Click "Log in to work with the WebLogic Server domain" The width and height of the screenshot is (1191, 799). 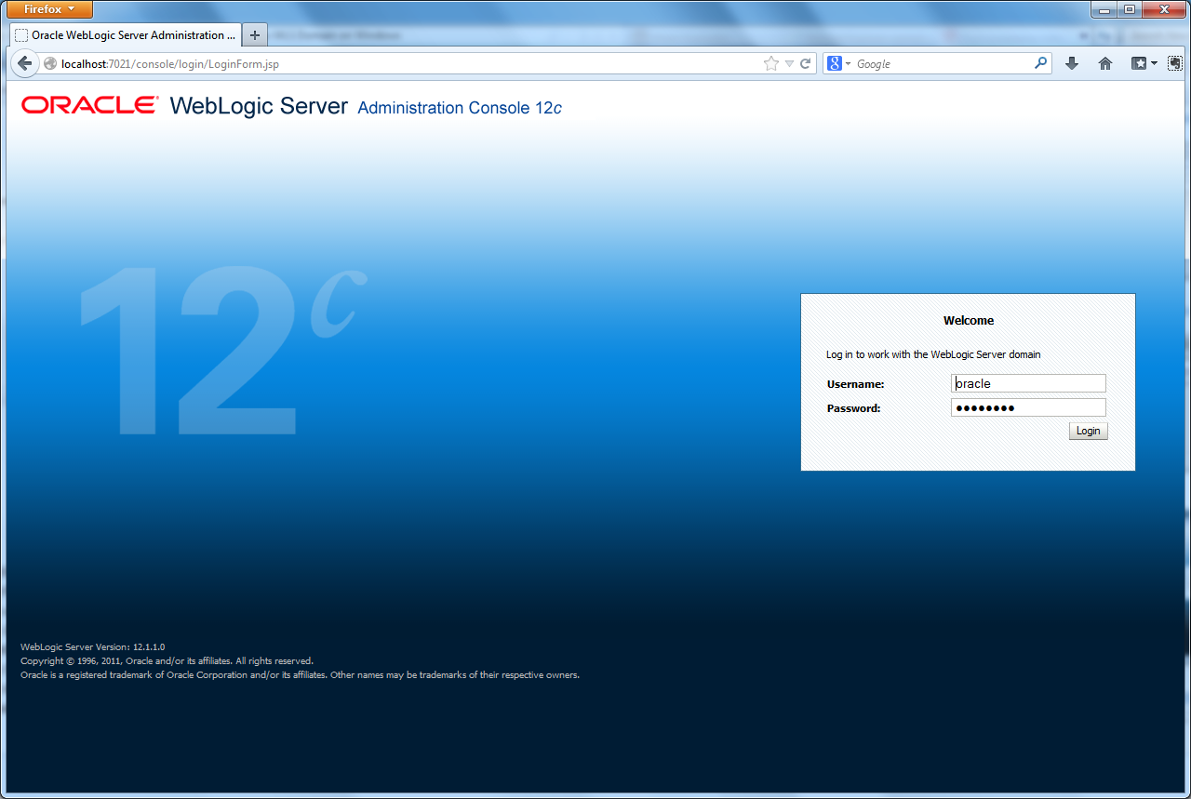933,354
